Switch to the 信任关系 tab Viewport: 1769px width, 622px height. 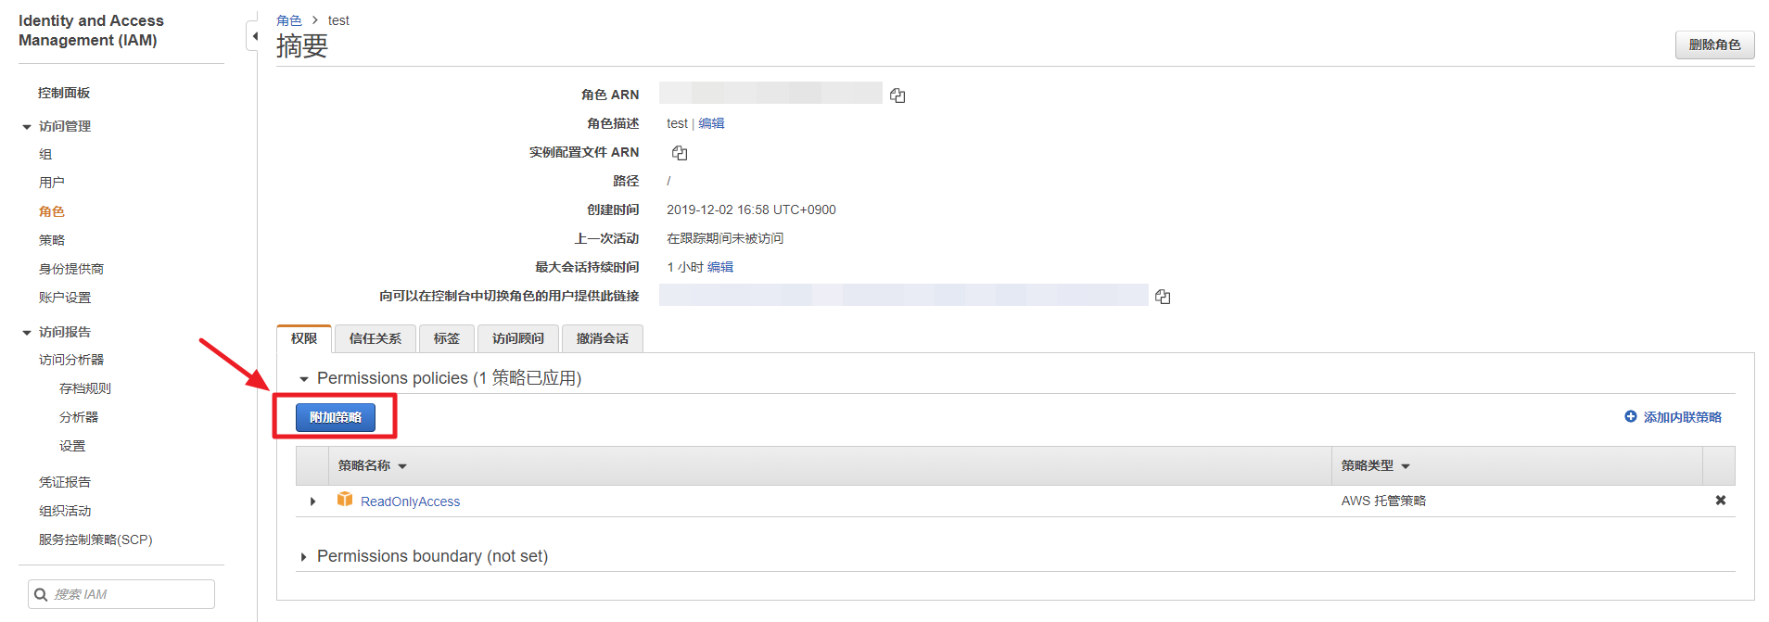[x=375, y=338]
